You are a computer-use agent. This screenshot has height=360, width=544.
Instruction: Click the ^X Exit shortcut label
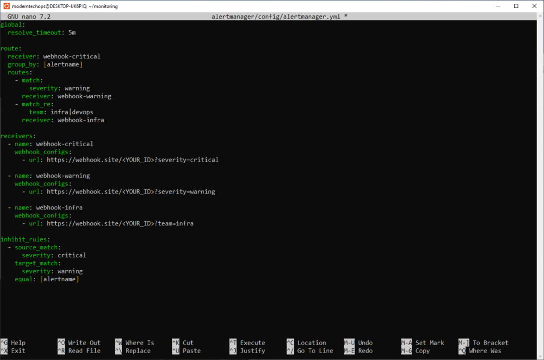(13, 350)
